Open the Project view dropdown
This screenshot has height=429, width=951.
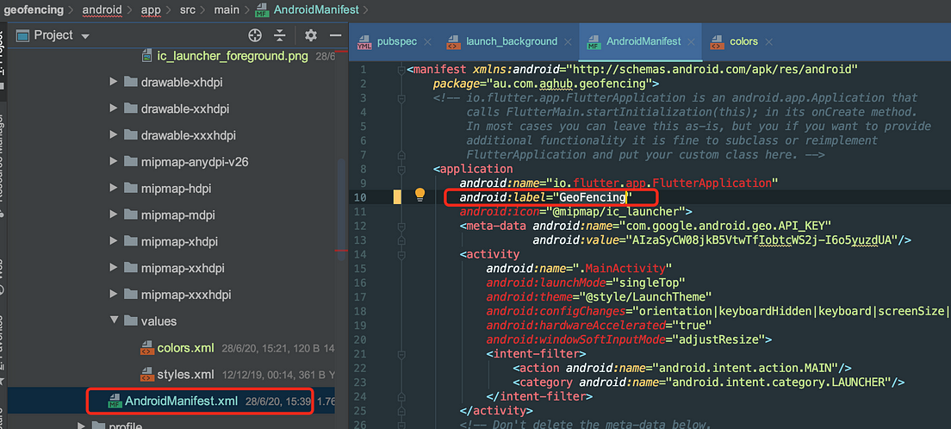click(85, 36)
